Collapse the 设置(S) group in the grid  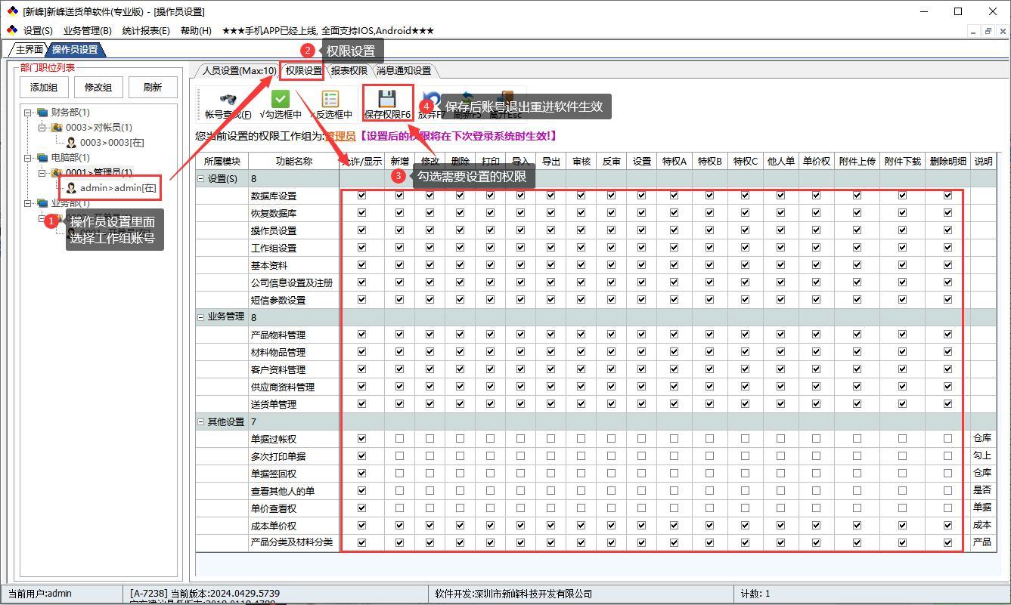(x=201, y=179)
